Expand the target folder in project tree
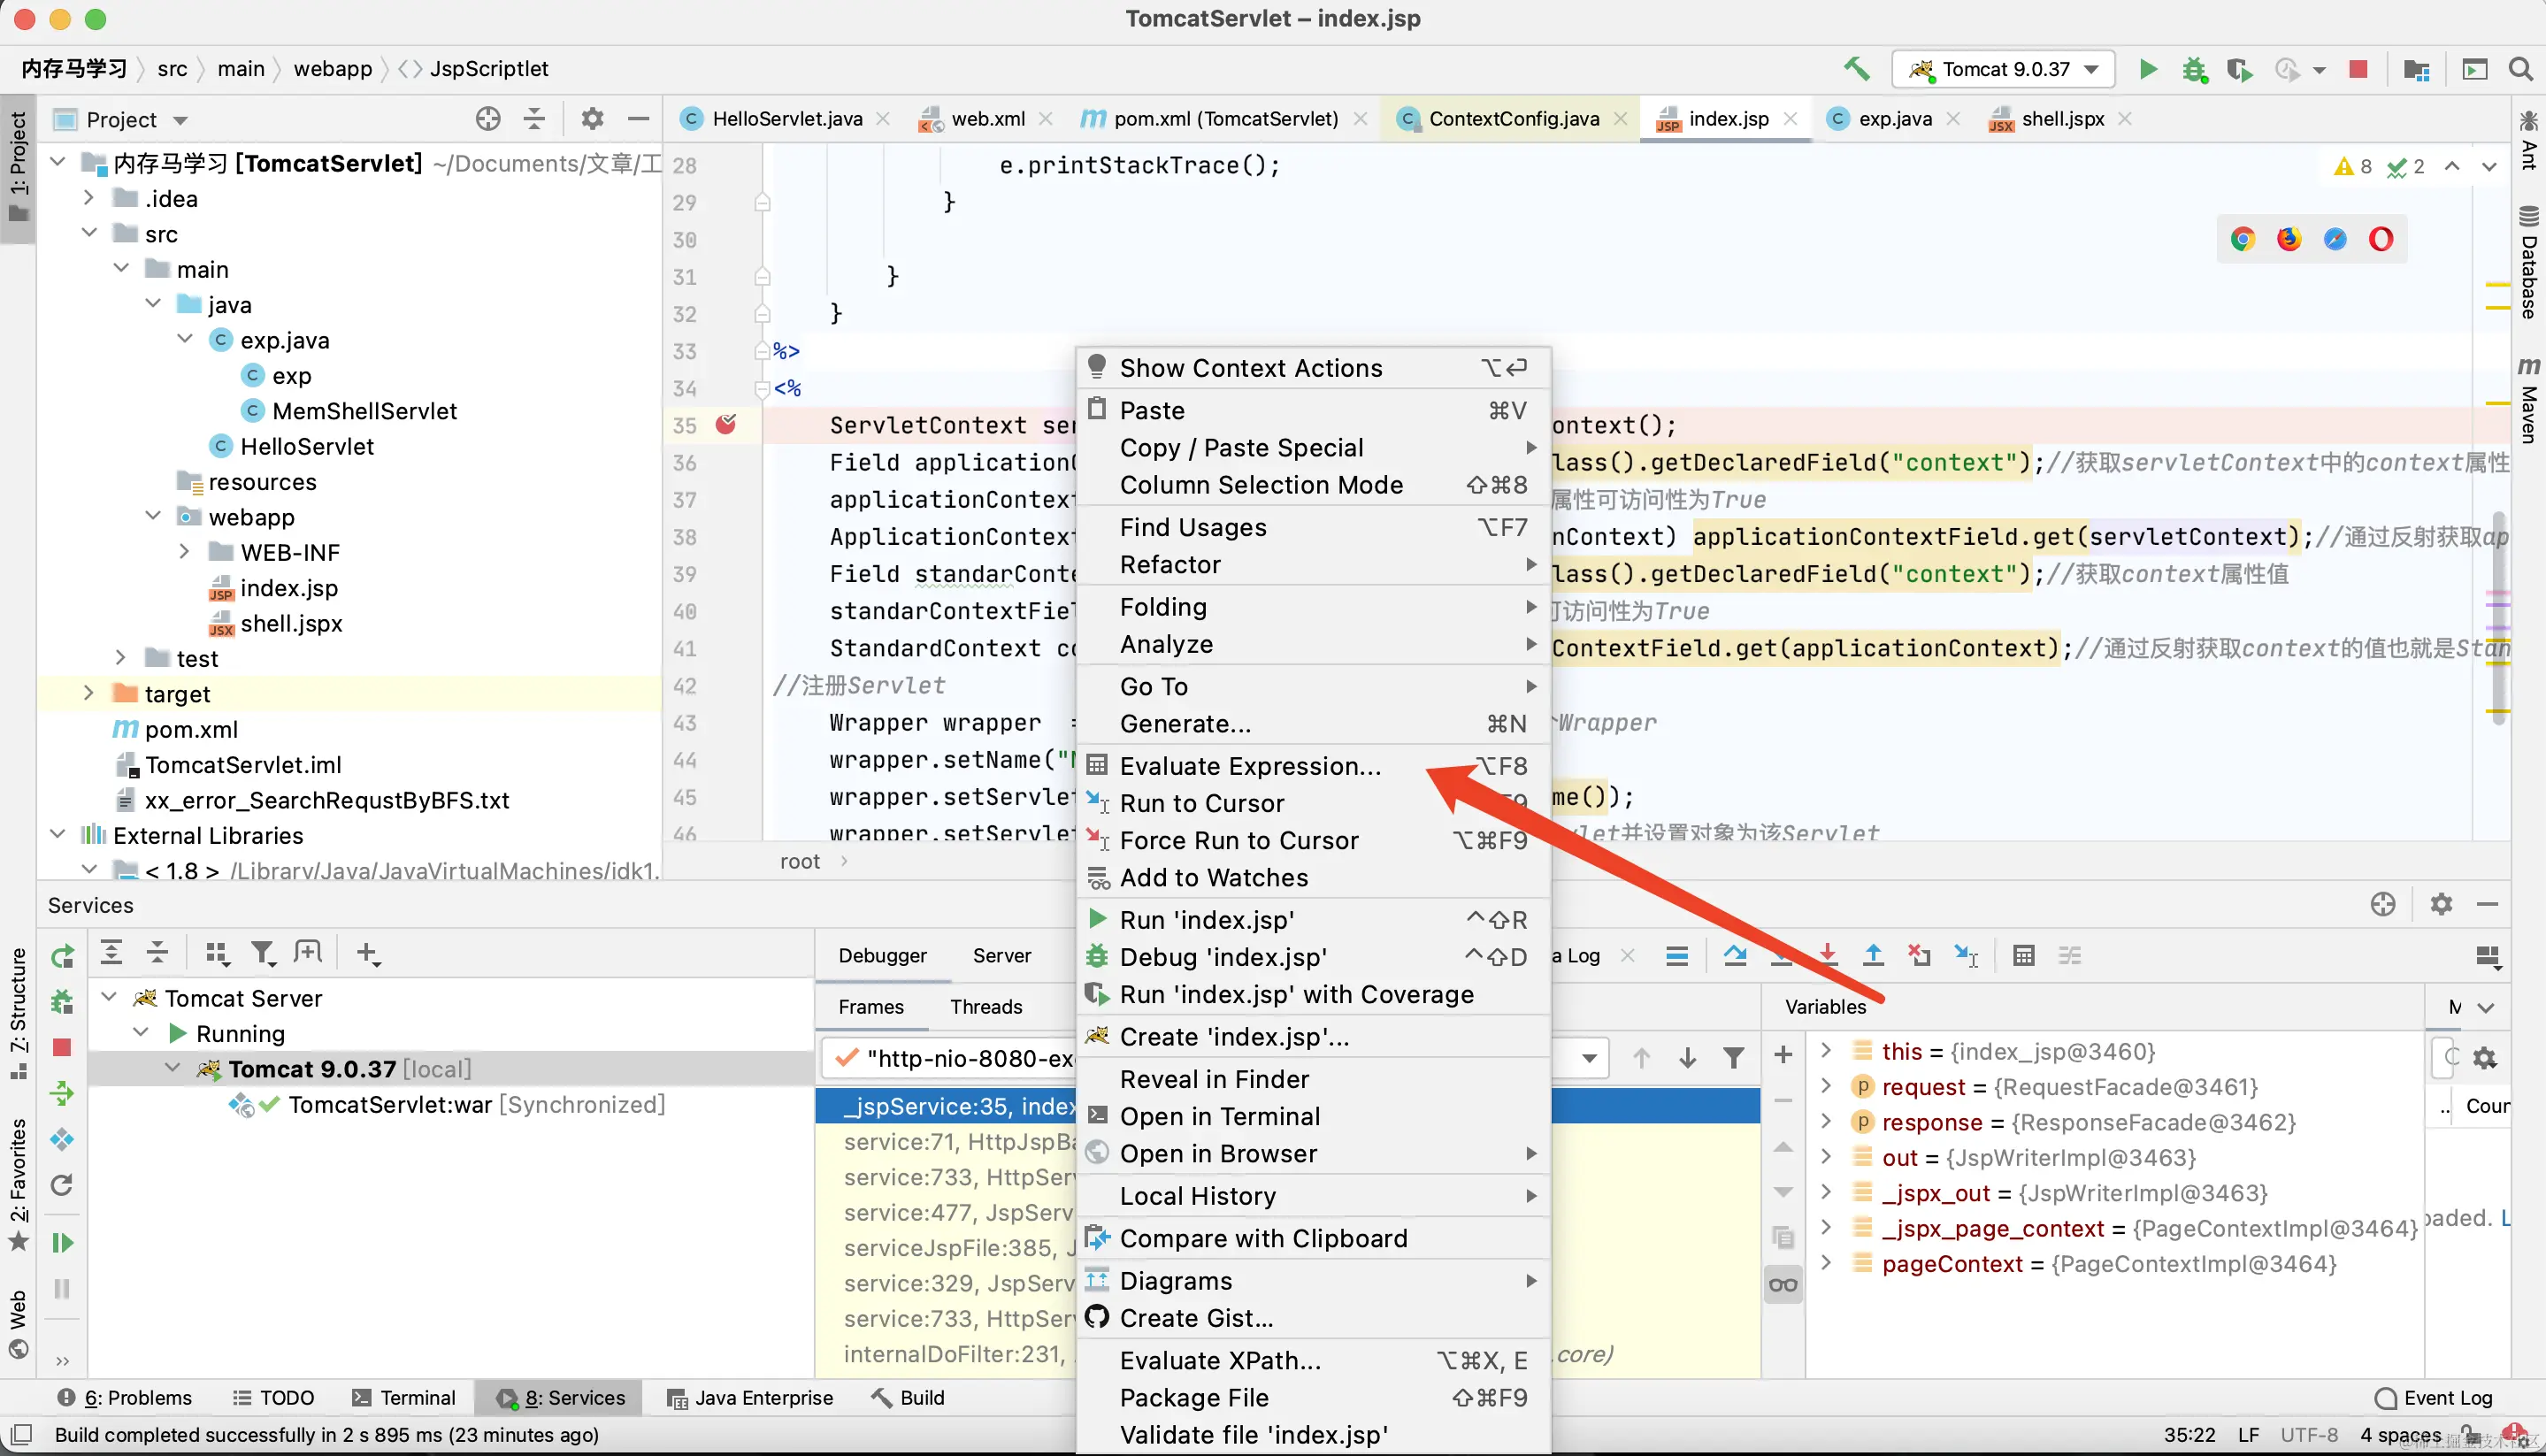Image resolution: width=2546 pixels, height=1456 pixels. point(89,693)
